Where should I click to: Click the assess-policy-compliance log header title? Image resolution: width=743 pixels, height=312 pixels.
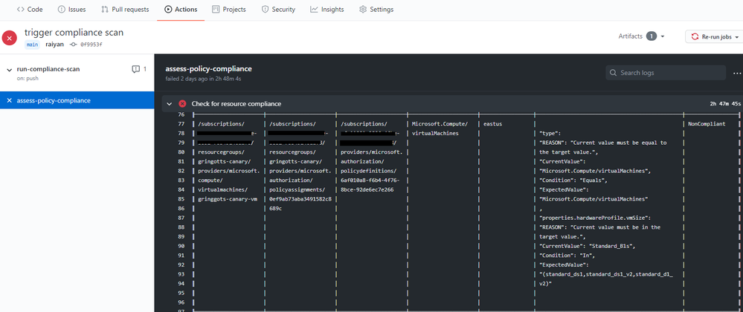(x=208, y=69)
